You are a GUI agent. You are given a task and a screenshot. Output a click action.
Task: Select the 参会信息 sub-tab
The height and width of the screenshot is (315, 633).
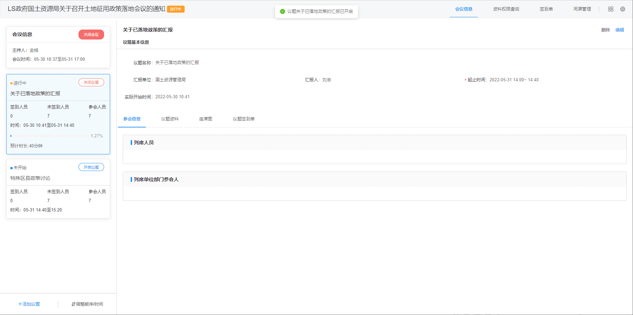[x=132, y=119]
